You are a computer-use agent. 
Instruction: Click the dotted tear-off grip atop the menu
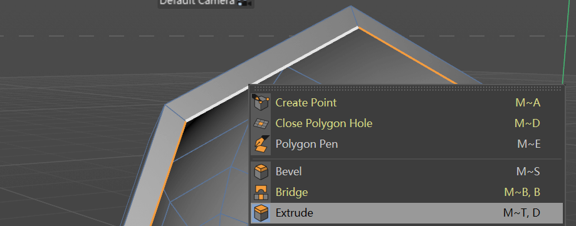(x=407, y=88)
